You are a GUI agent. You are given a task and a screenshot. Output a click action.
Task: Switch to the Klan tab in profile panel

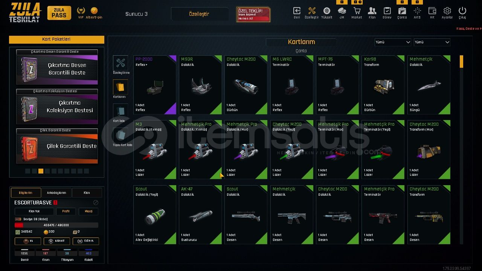(87, 193)
